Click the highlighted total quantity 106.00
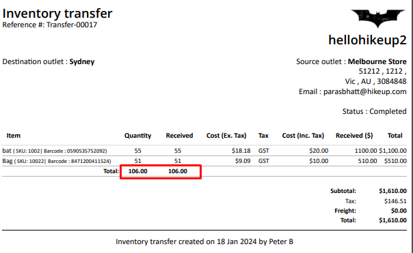413x253 pixels. click(x=137, y=171)
